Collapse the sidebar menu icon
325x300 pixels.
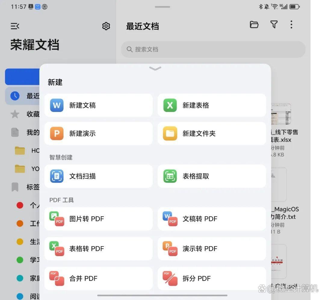click(15, 26)
